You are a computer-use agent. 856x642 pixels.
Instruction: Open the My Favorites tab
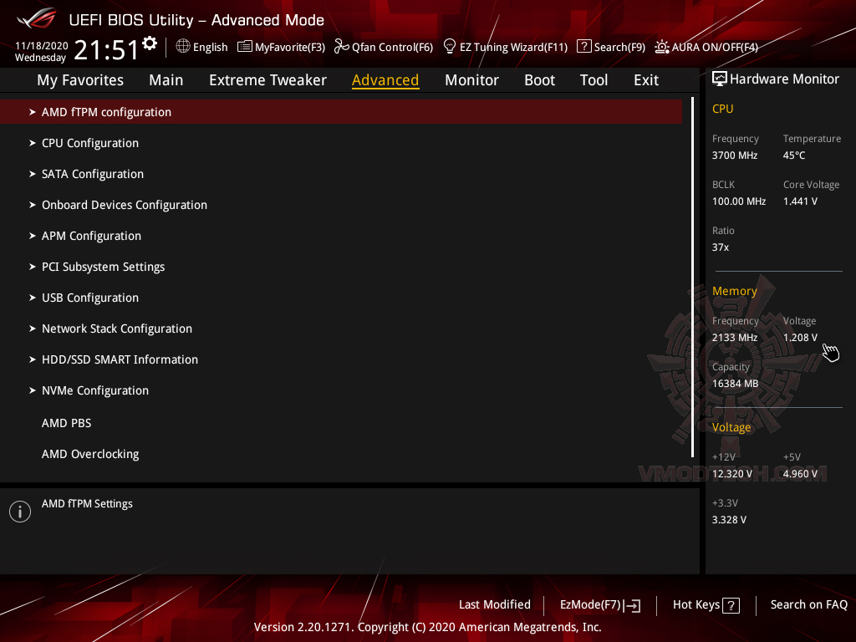[x=80, y=80]
